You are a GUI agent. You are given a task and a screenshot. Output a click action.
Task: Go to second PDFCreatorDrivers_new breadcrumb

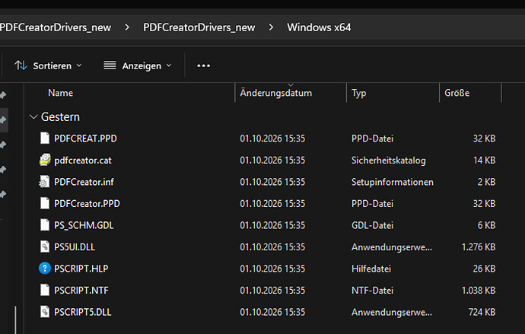click(x=199, y=27)
